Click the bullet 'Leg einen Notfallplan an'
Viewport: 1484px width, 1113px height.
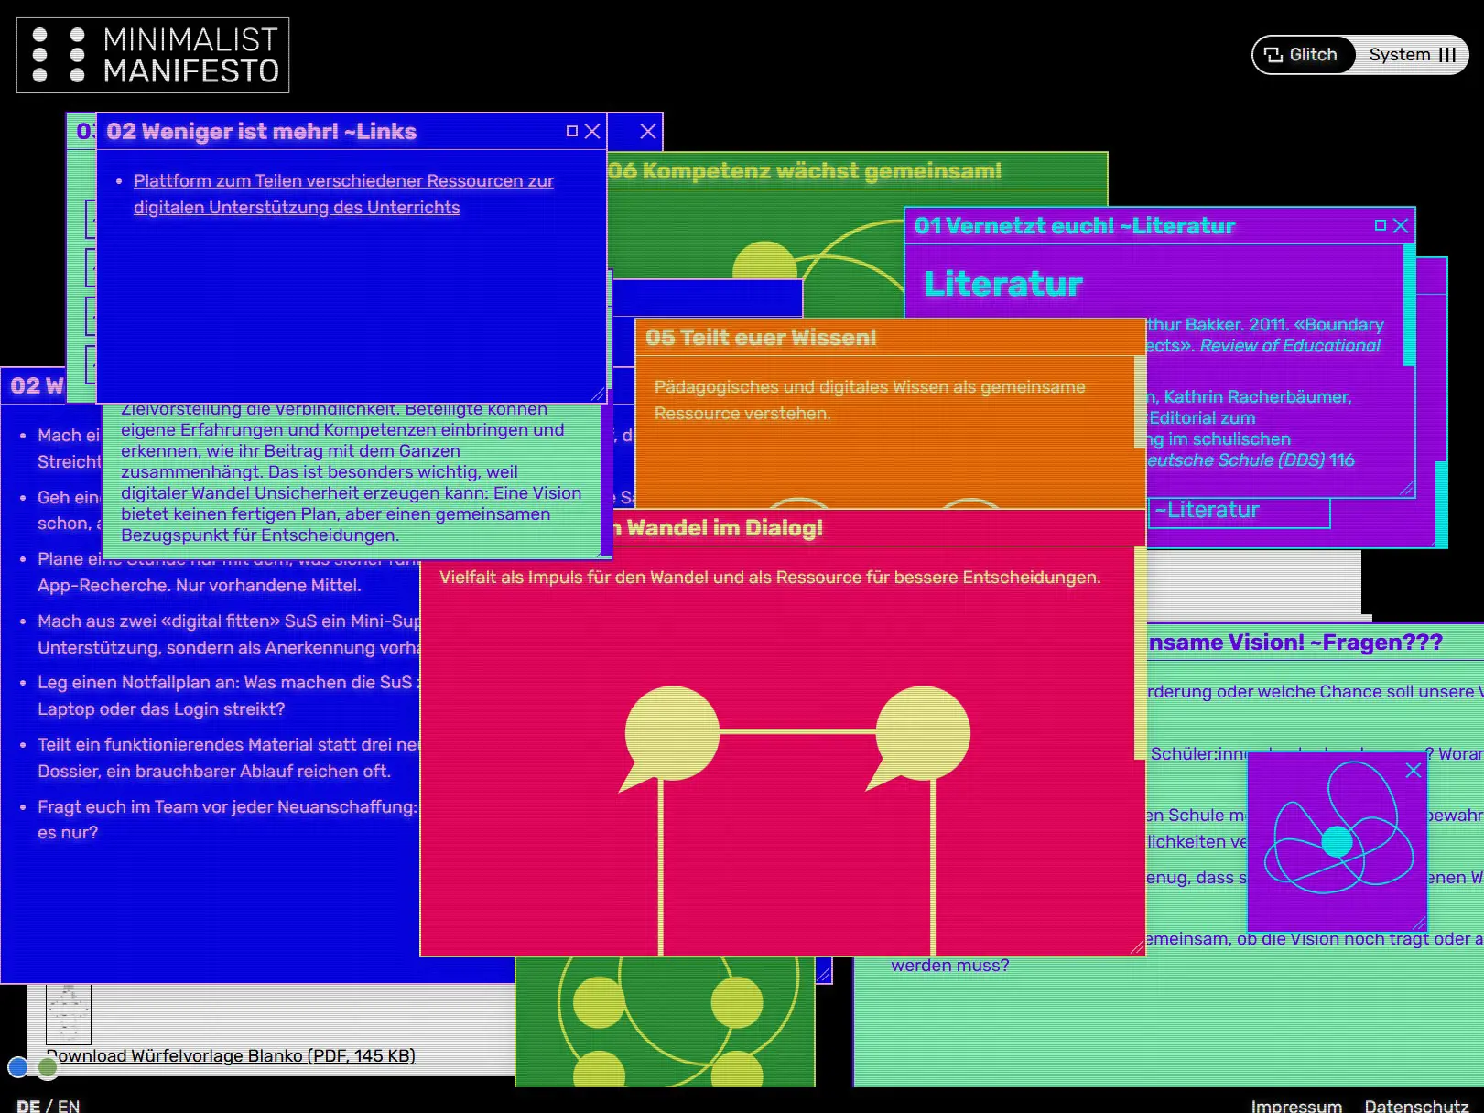coord(229,696)
